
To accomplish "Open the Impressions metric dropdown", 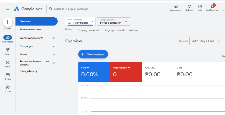I will (129, 68).
